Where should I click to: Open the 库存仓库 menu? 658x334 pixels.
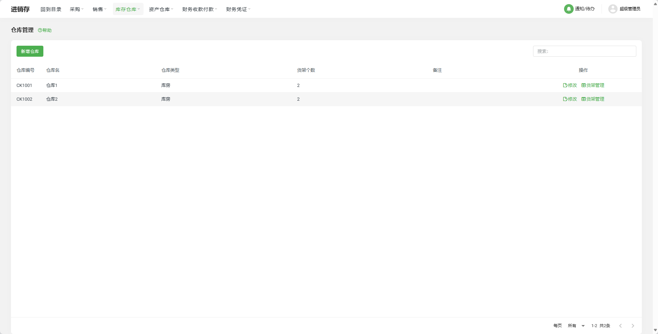point(128,9)
